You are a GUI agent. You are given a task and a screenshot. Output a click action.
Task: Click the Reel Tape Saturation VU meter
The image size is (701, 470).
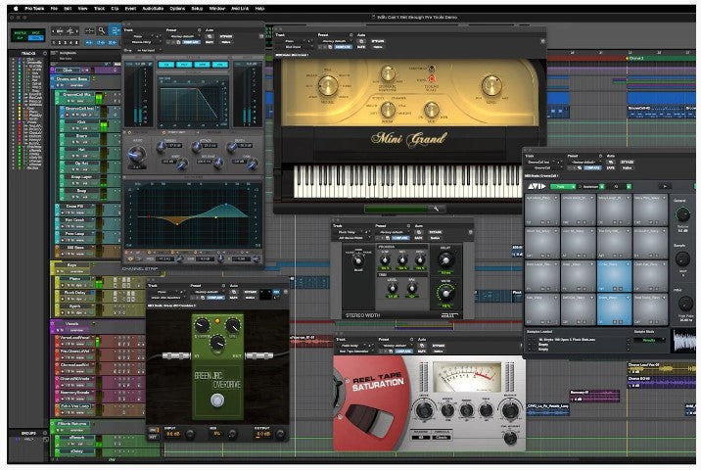(x=467, y=378)
